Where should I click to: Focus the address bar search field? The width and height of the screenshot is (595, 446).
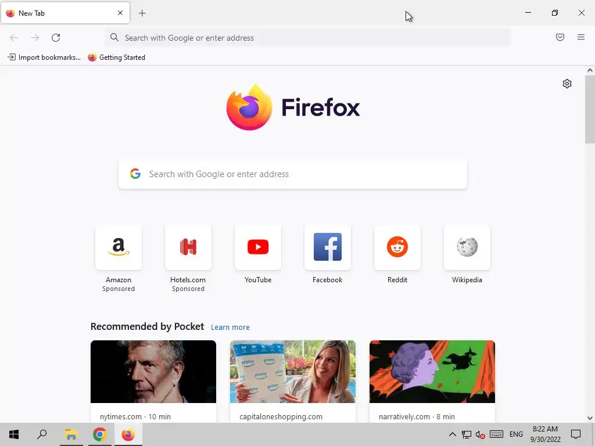pyautogui.click(x=308, y=38)
